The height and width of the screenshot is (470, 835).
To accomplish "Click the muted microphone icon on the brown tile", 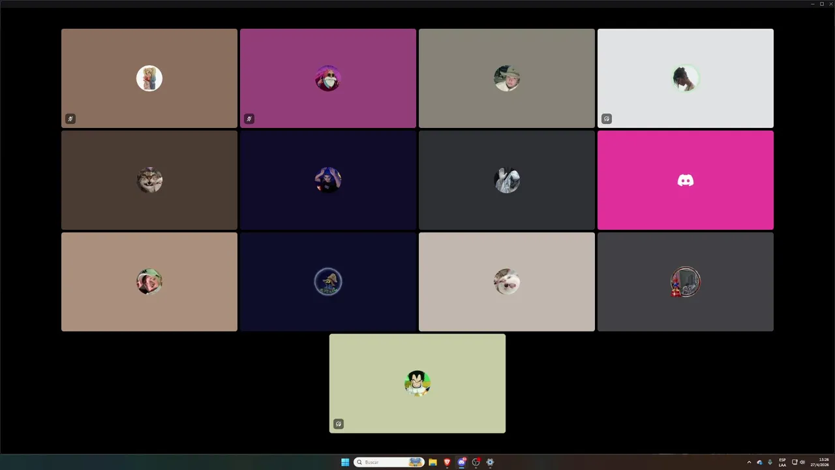I will point(70,119).
